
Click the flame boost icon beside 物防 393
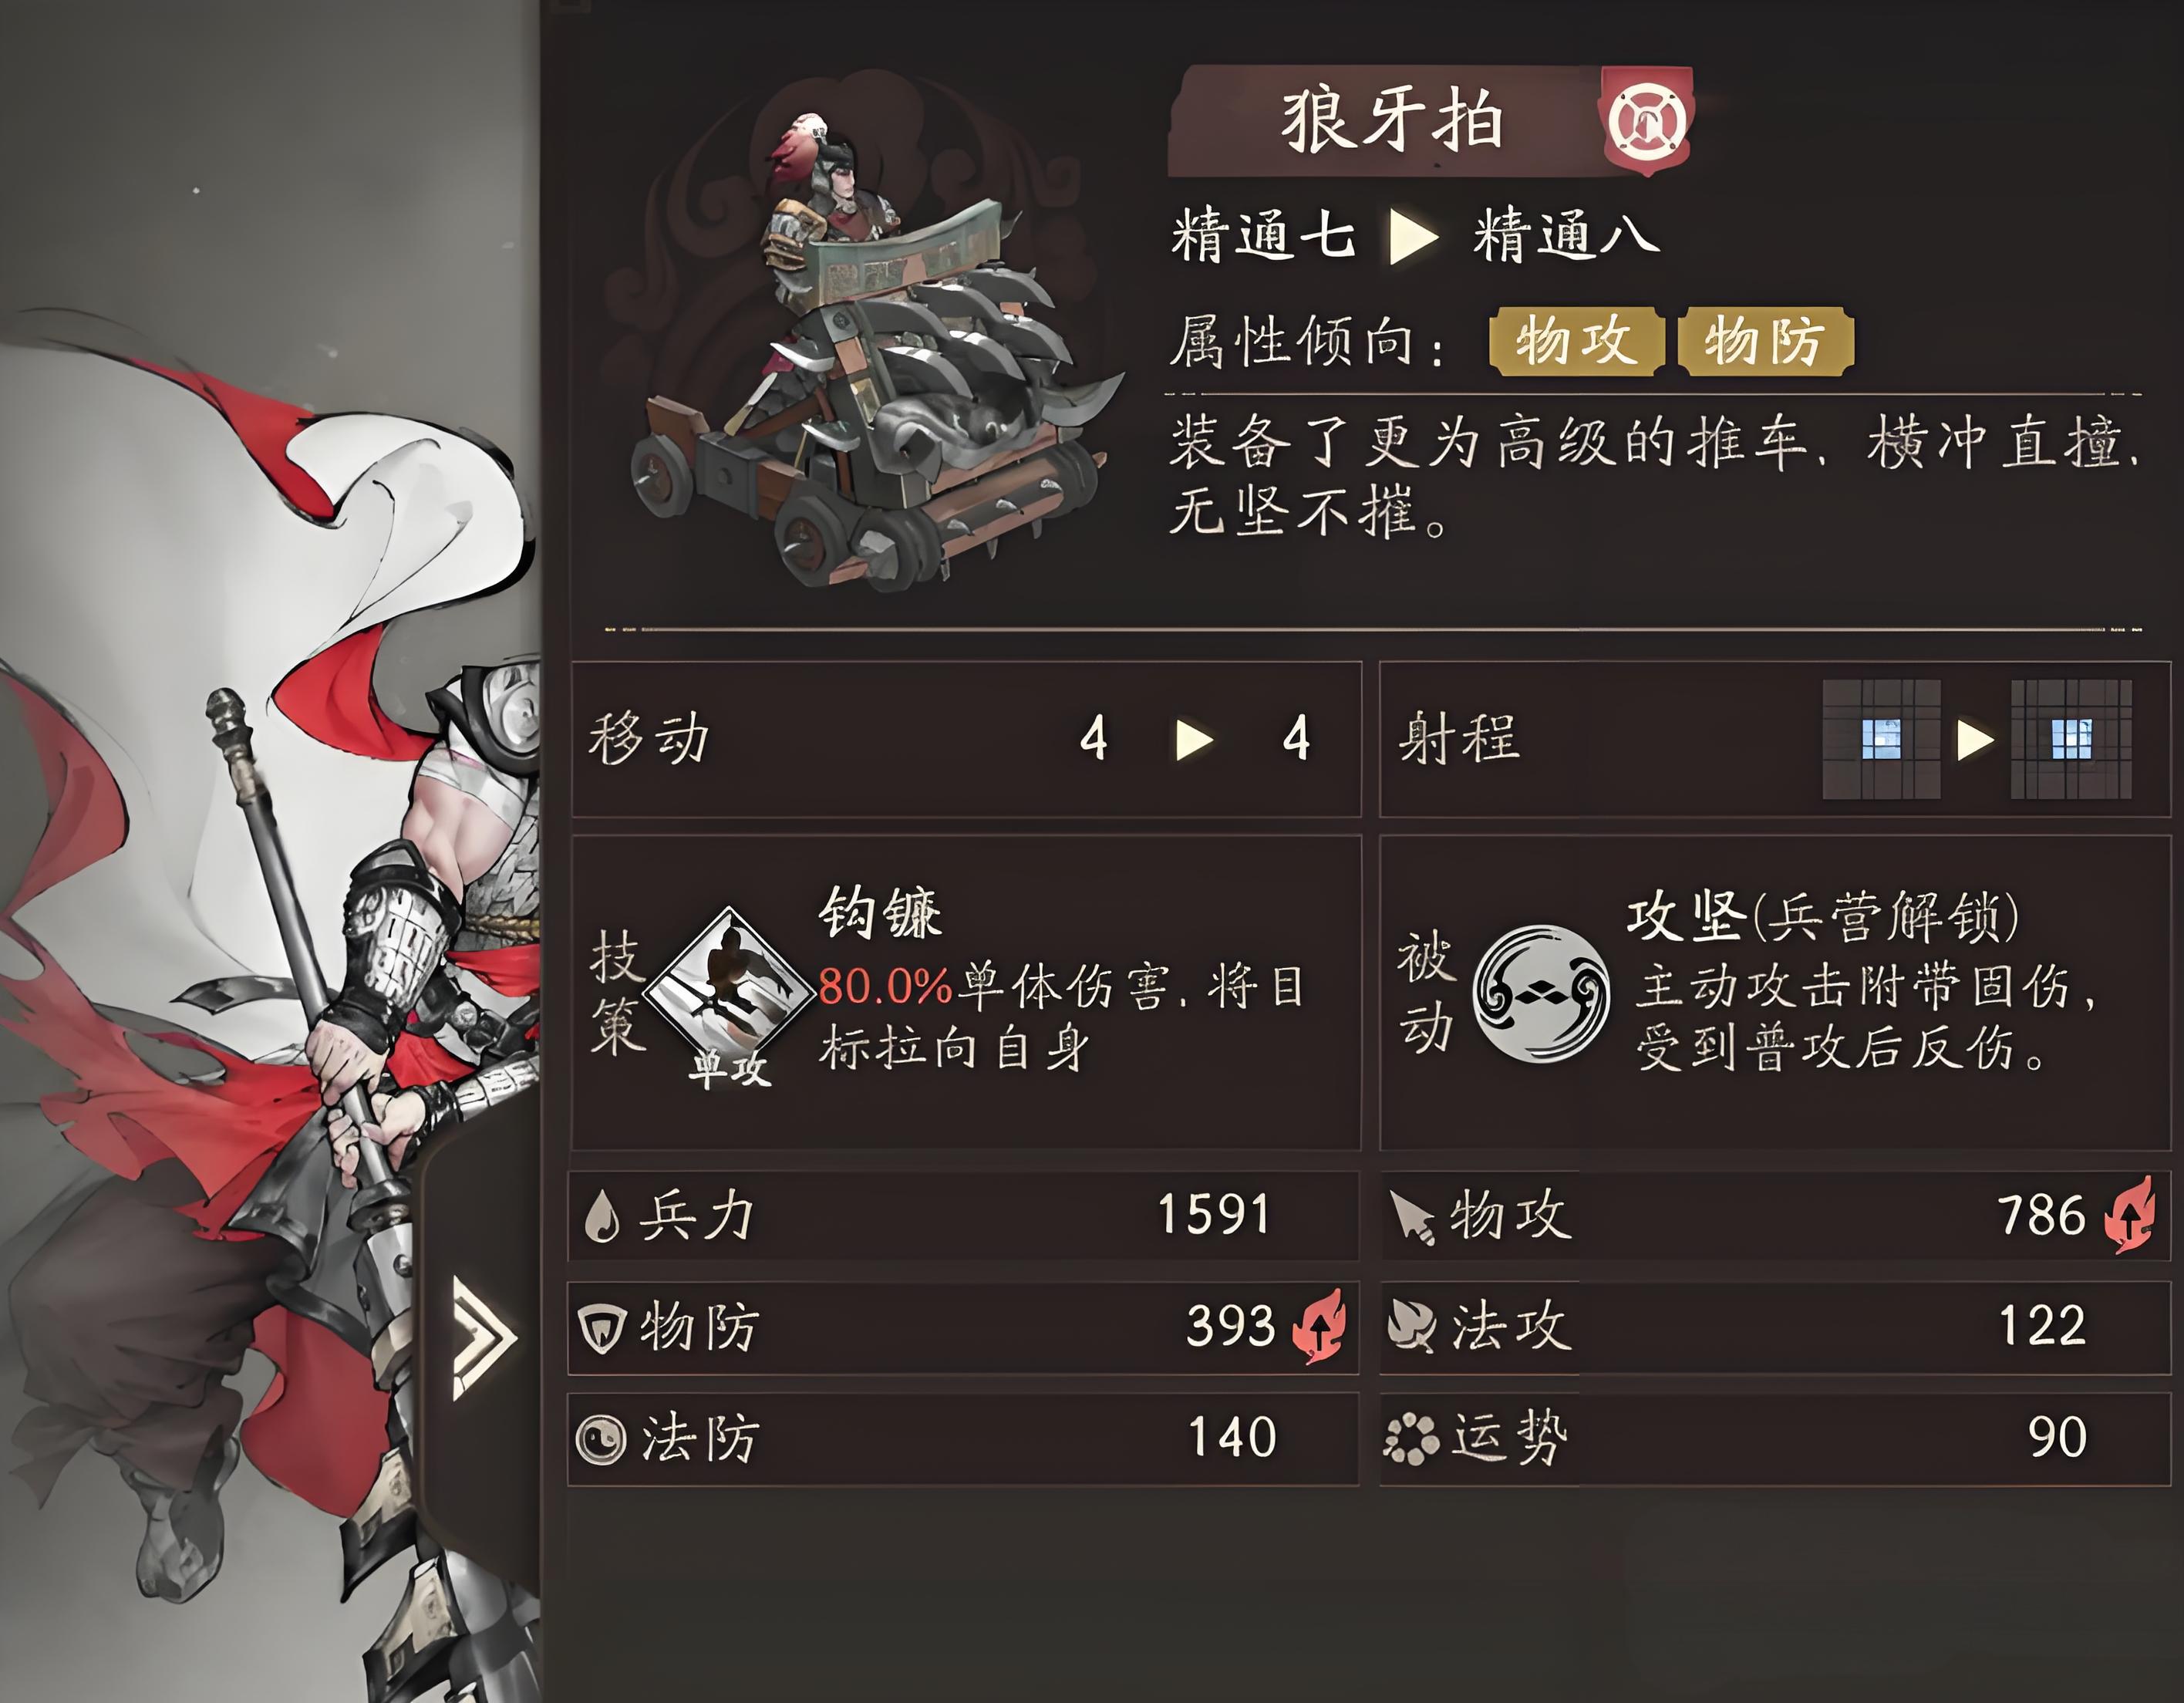coord(1319,1326)
